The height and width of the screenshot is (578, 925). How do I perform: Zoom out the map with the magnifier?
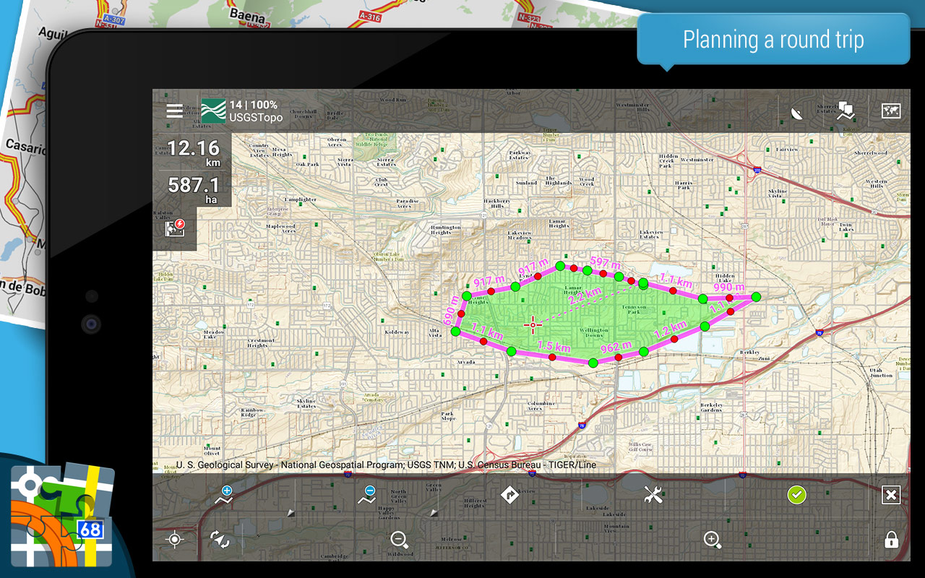tap(399, 539)
